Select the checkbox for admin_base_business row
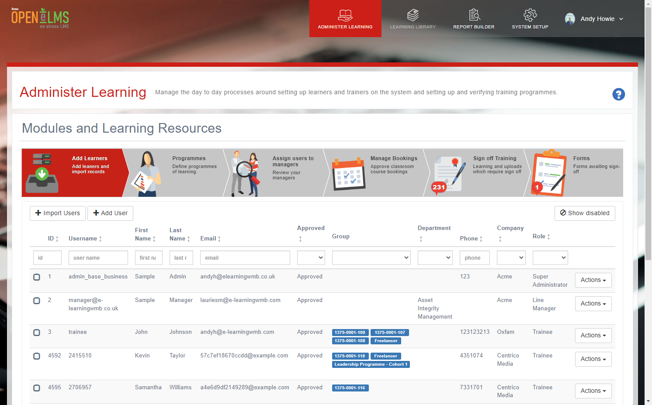The image size is (652, 405). (37, 277)
